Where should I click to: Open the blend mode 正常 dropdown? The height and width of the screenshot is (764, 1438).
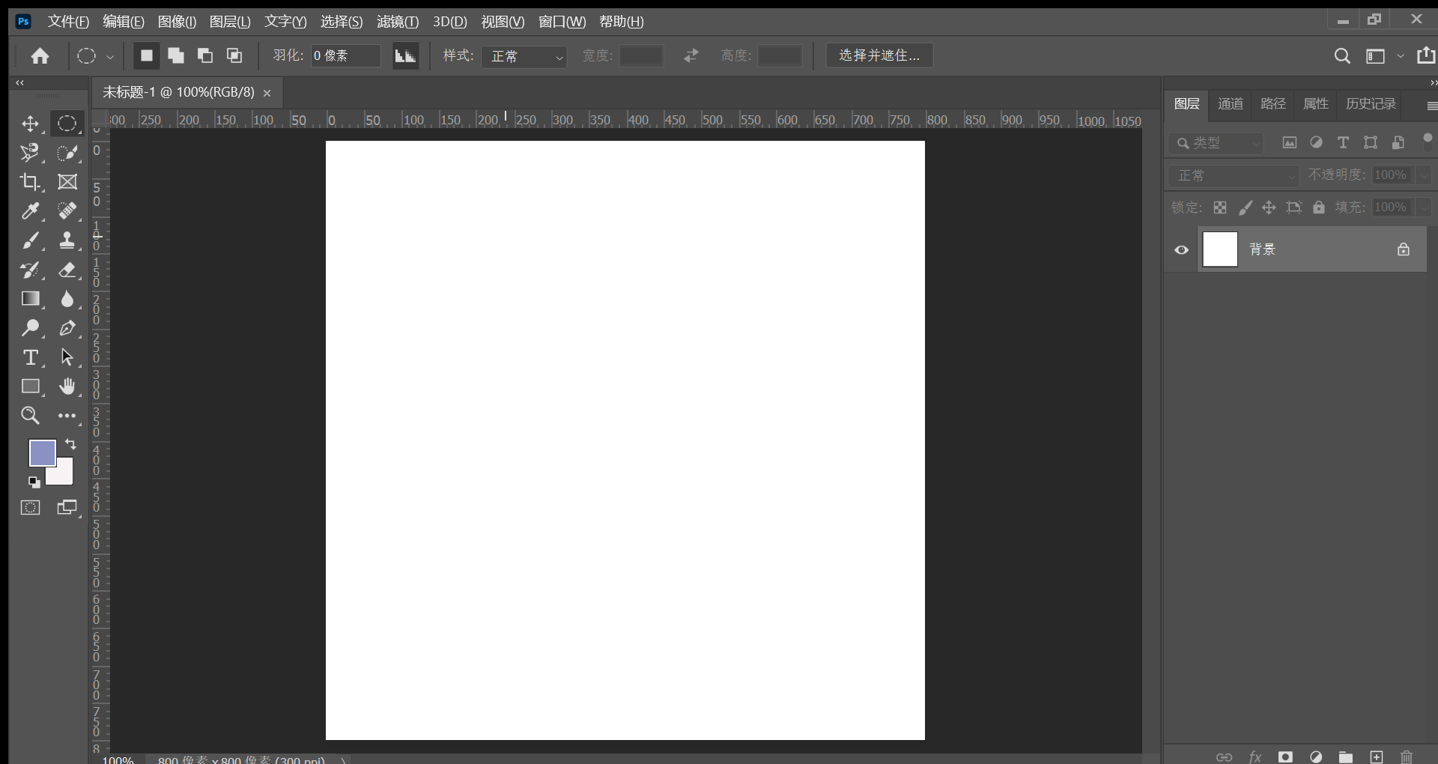tap(1234, 175)
